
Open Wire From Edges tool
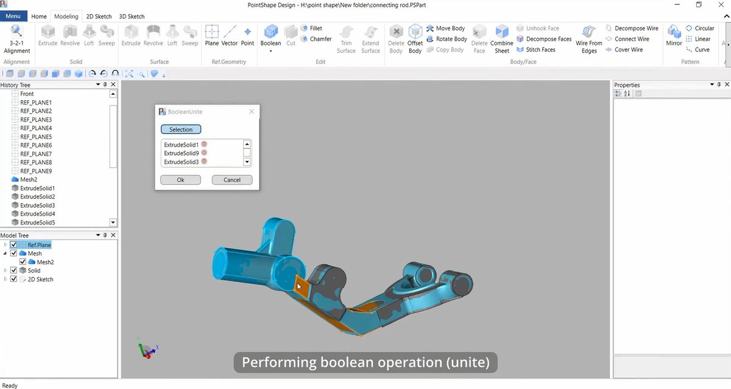pyautogui.click(x=589, y=40)
